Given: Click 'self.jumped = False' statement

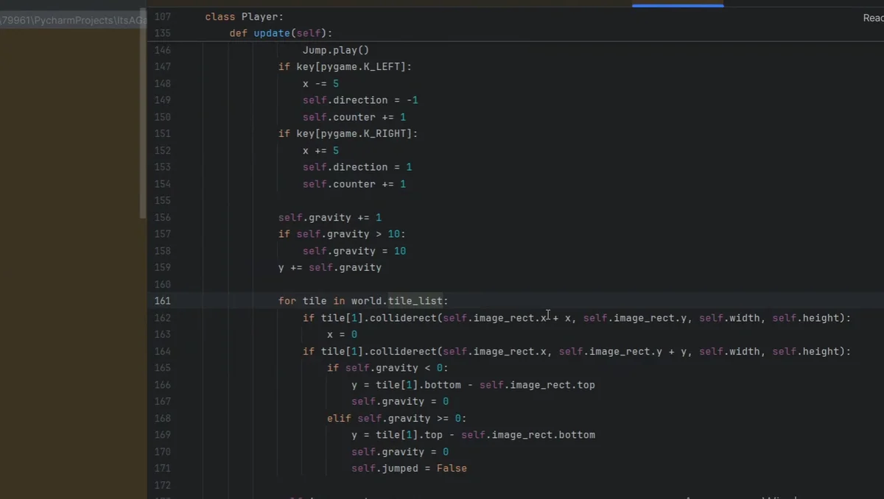Looking at the screenshot, I should (409, 468).
